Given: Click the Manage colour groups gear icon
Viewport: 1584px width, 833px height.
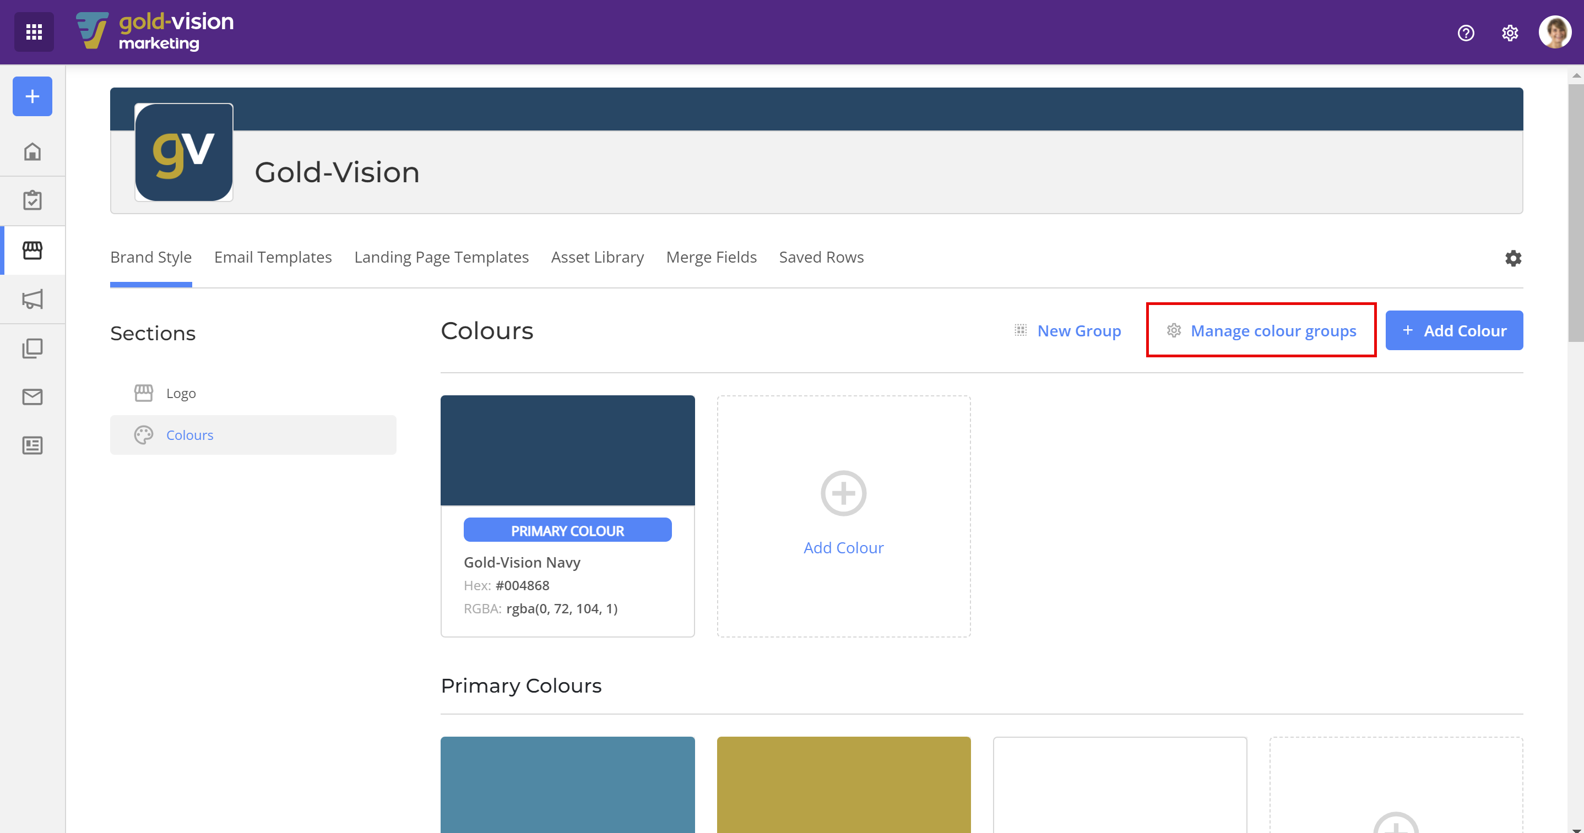Looking at the screenshot, I should 1174,331.
